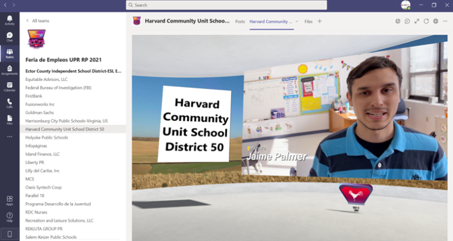Select Harvard Community Unit School District 50 channel
Image resolution: width=453 pixels, height=241 pixels.
[x=73, y=129]
